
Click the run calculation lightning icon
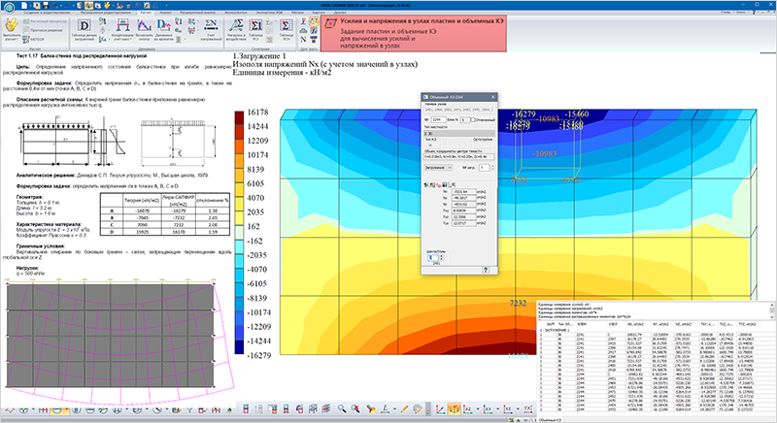(12, 26)
